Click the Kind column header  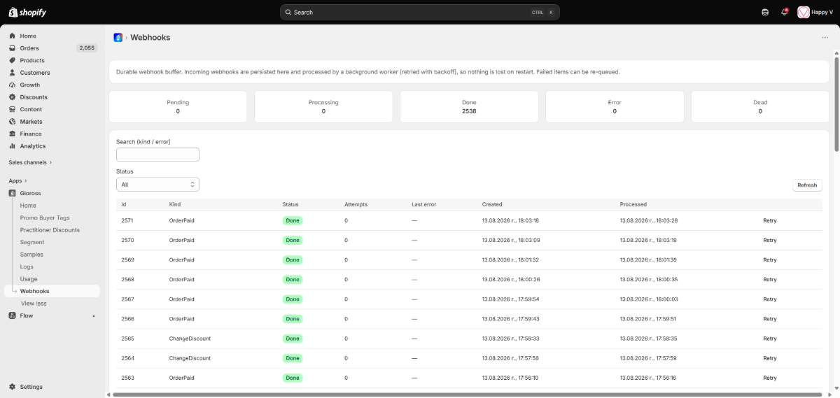click(x=175, y=204)
